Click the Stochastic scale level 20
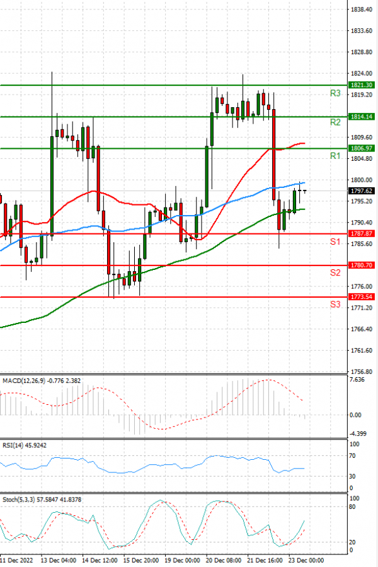Image resolution: width=378 pixels, height=567 pixels. [353, 542]
